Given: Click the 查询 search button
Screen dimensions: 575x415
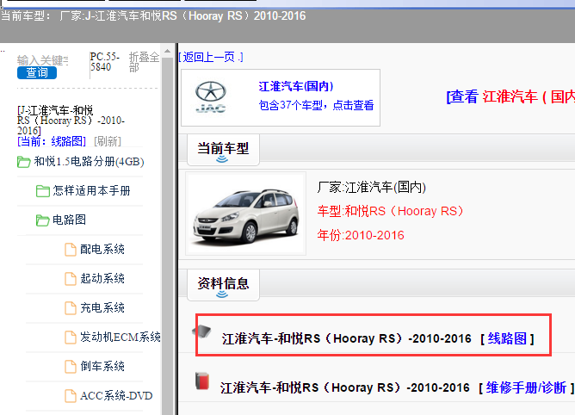Looking at the screenshot, I should tap(37, 72).
